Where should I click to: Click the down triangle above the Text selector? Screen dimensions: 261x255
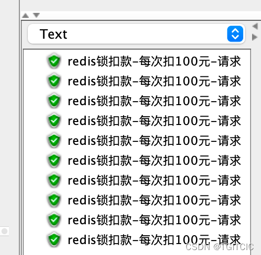36,15
